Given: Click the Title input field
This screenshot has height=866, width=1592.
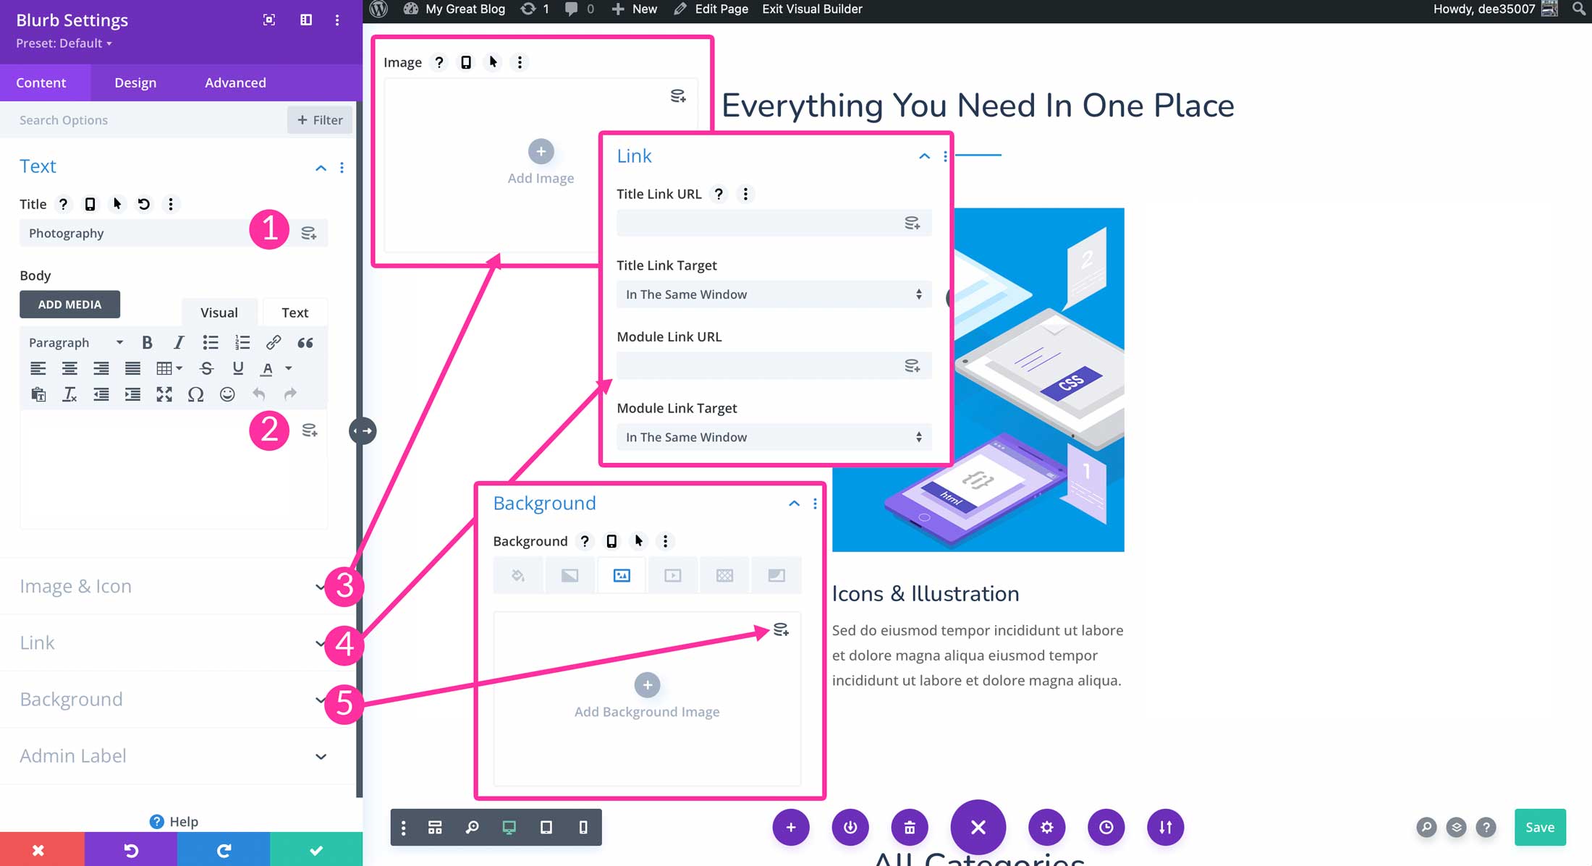Looking at the screenshot, I should [x=148, y=232].
